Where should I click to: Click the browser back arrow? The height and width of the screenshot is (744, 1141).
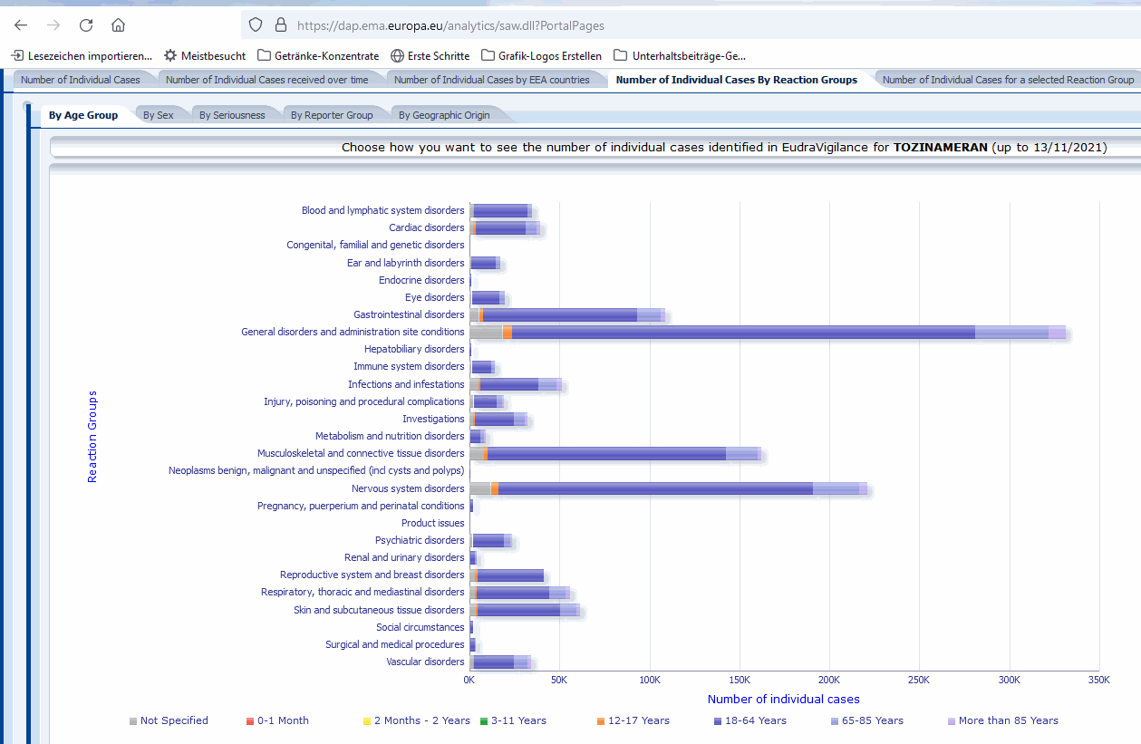tap(21, 25)
